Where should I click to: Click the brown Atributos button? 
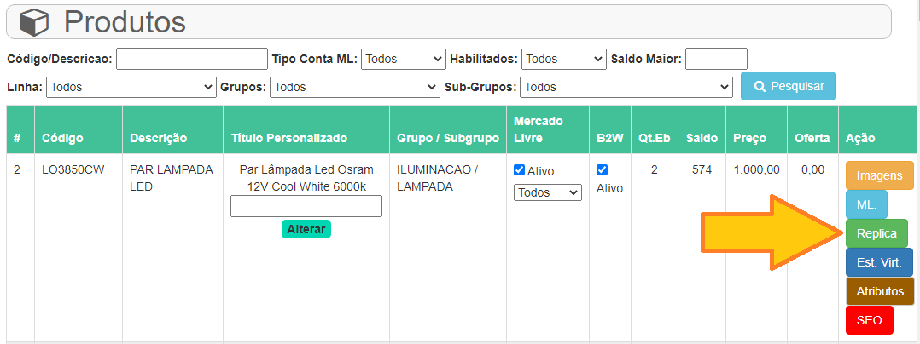880,291
